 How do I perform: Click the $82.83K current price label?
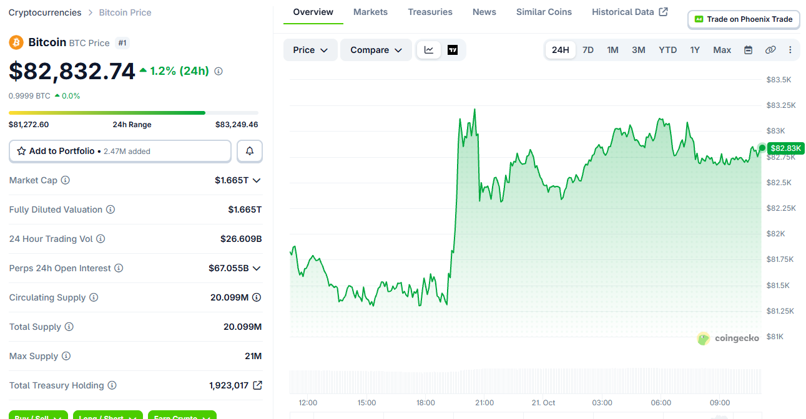coord(786,148)
